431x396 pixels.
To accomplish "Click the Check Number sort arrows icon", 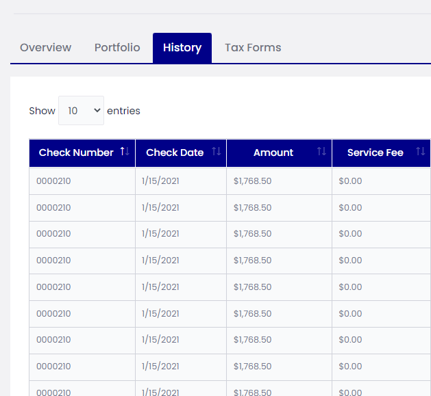I will coord(124,152).
